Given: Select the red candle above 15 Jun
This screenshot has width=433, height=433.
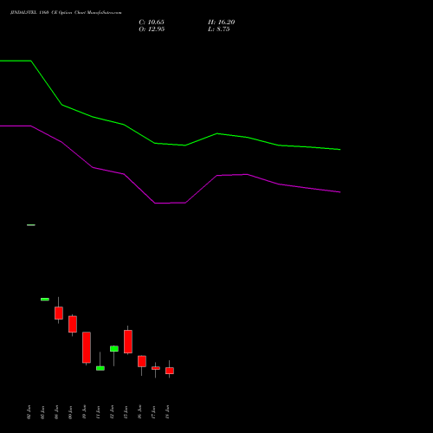Looking at the screenshot, I should (128, 341).
